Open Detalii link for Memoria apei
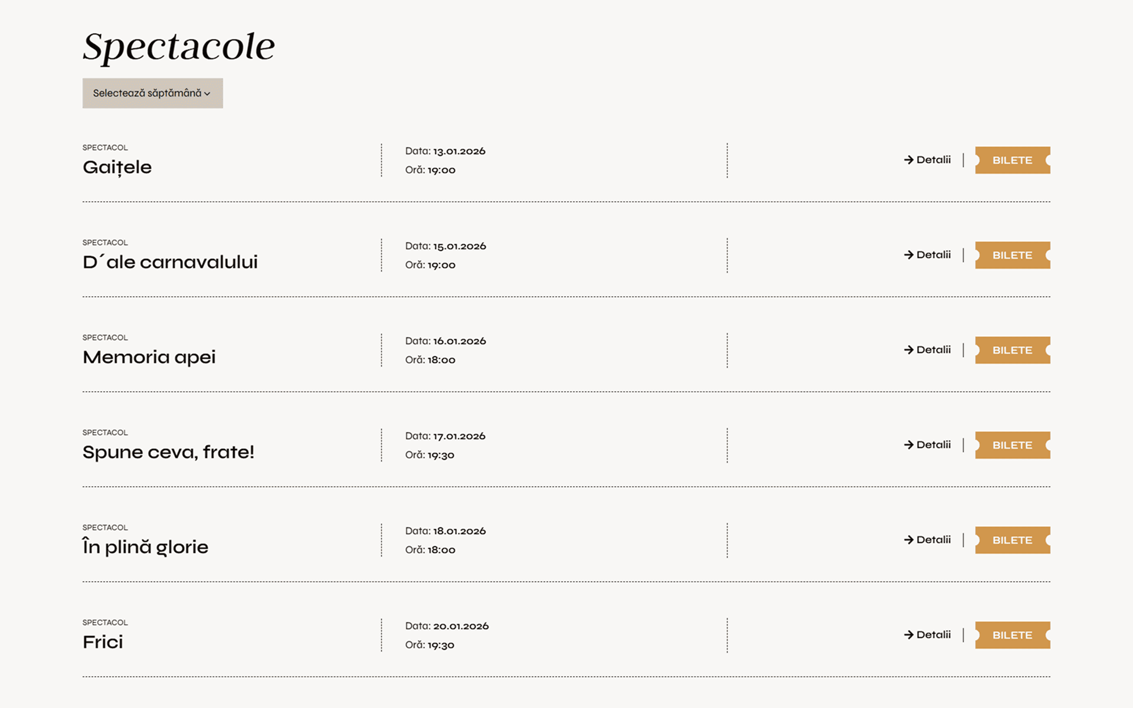 (934, 350)
